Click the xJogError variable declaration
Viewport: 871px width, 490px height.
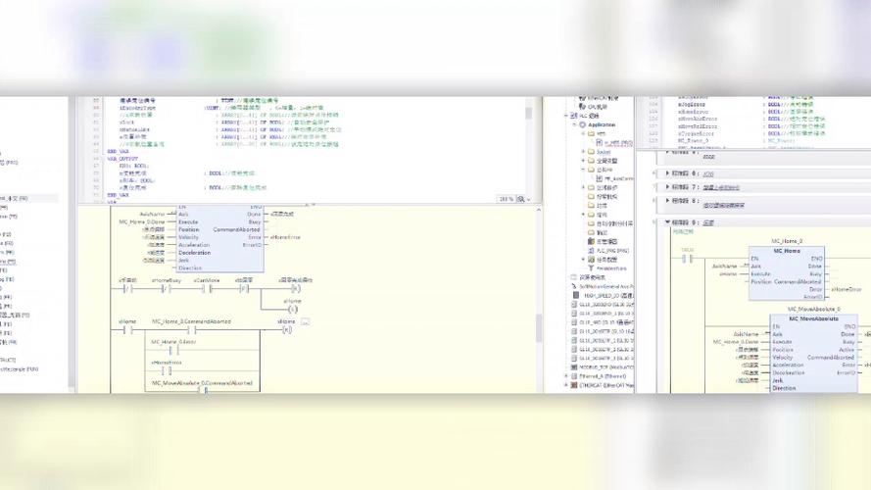coord(692,105)
